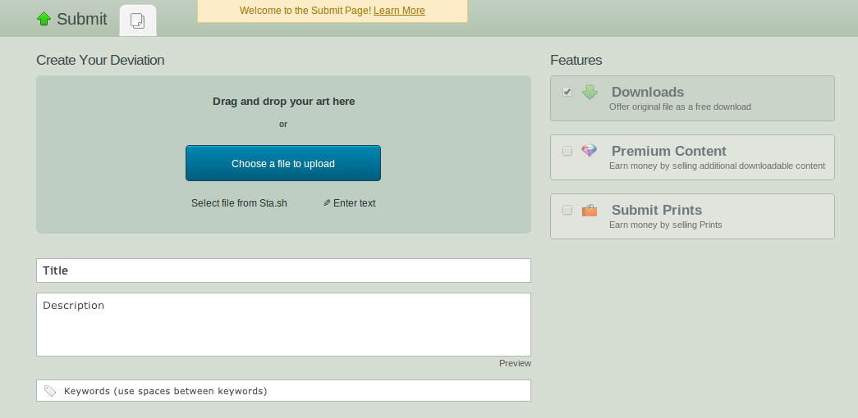Image resolution: width=858 pixels, height=418 pixels.
Task: Enable the Premium Content checkbox
Action: 567,151
